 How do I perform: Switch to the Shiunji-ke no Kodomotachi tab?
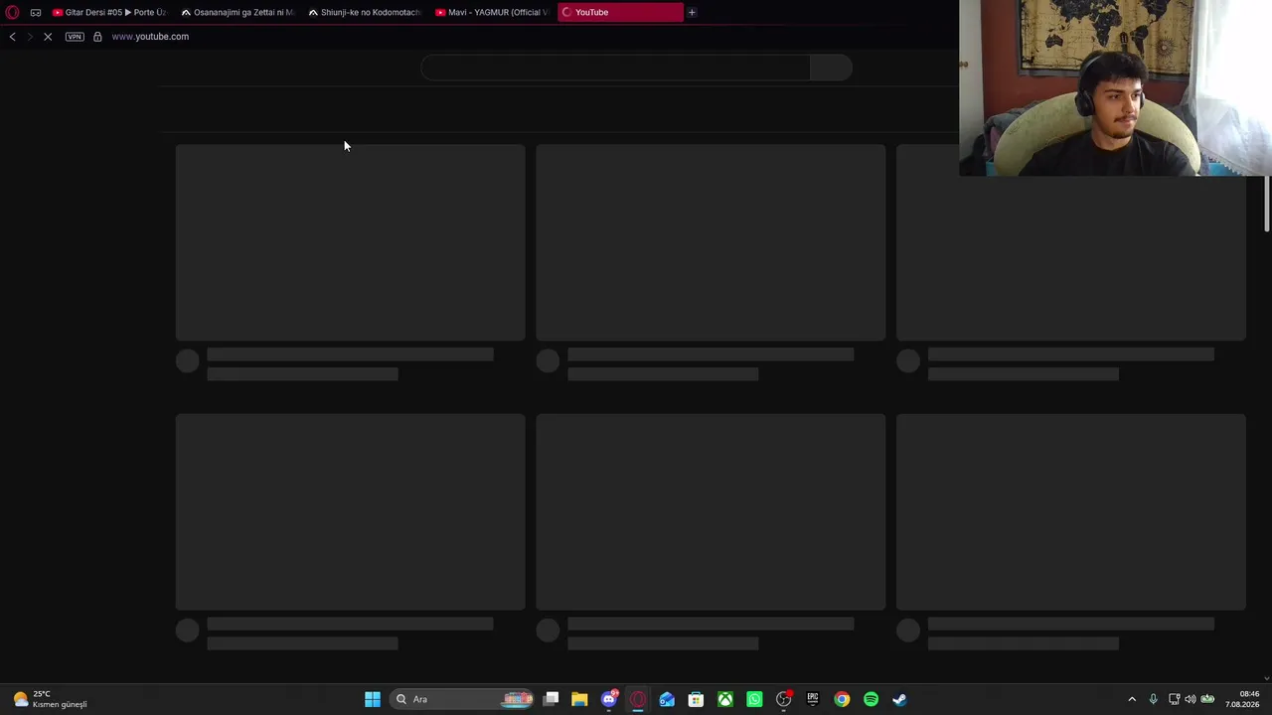[x=365, y=12]
